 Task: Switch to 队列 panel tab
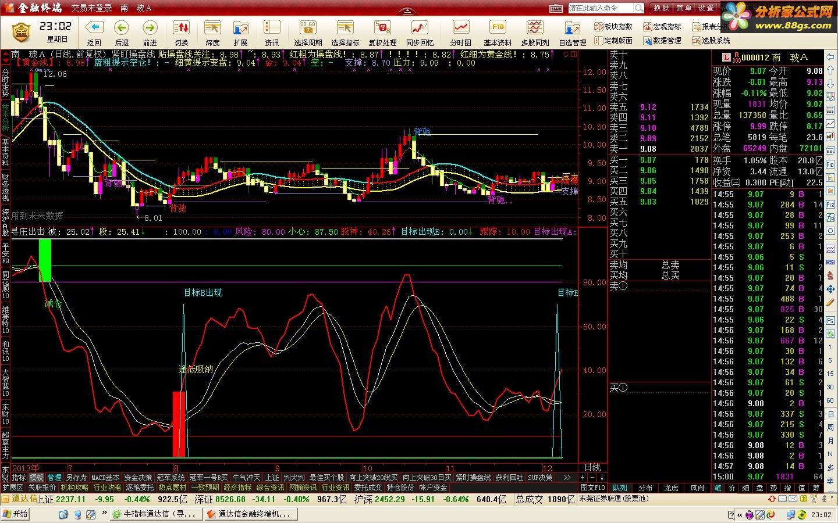620,488
